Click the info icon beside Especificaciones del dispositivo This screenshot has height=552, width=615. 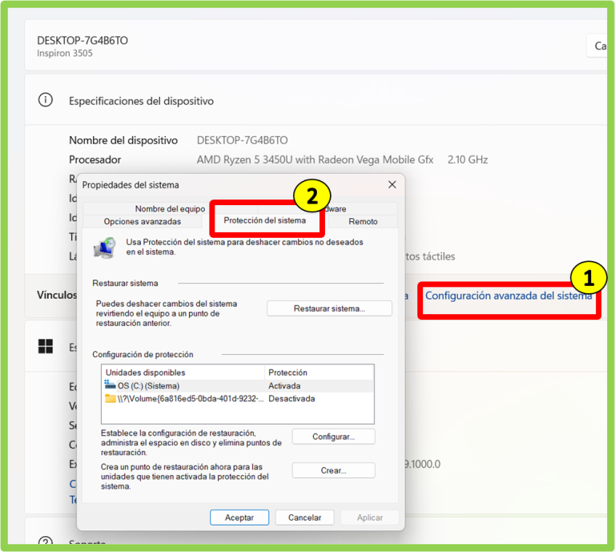46,99
